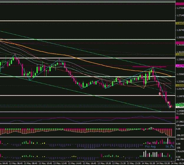Click the 13 May 10:45 time label
184x165 pixels.
click(x=45, y=163)
